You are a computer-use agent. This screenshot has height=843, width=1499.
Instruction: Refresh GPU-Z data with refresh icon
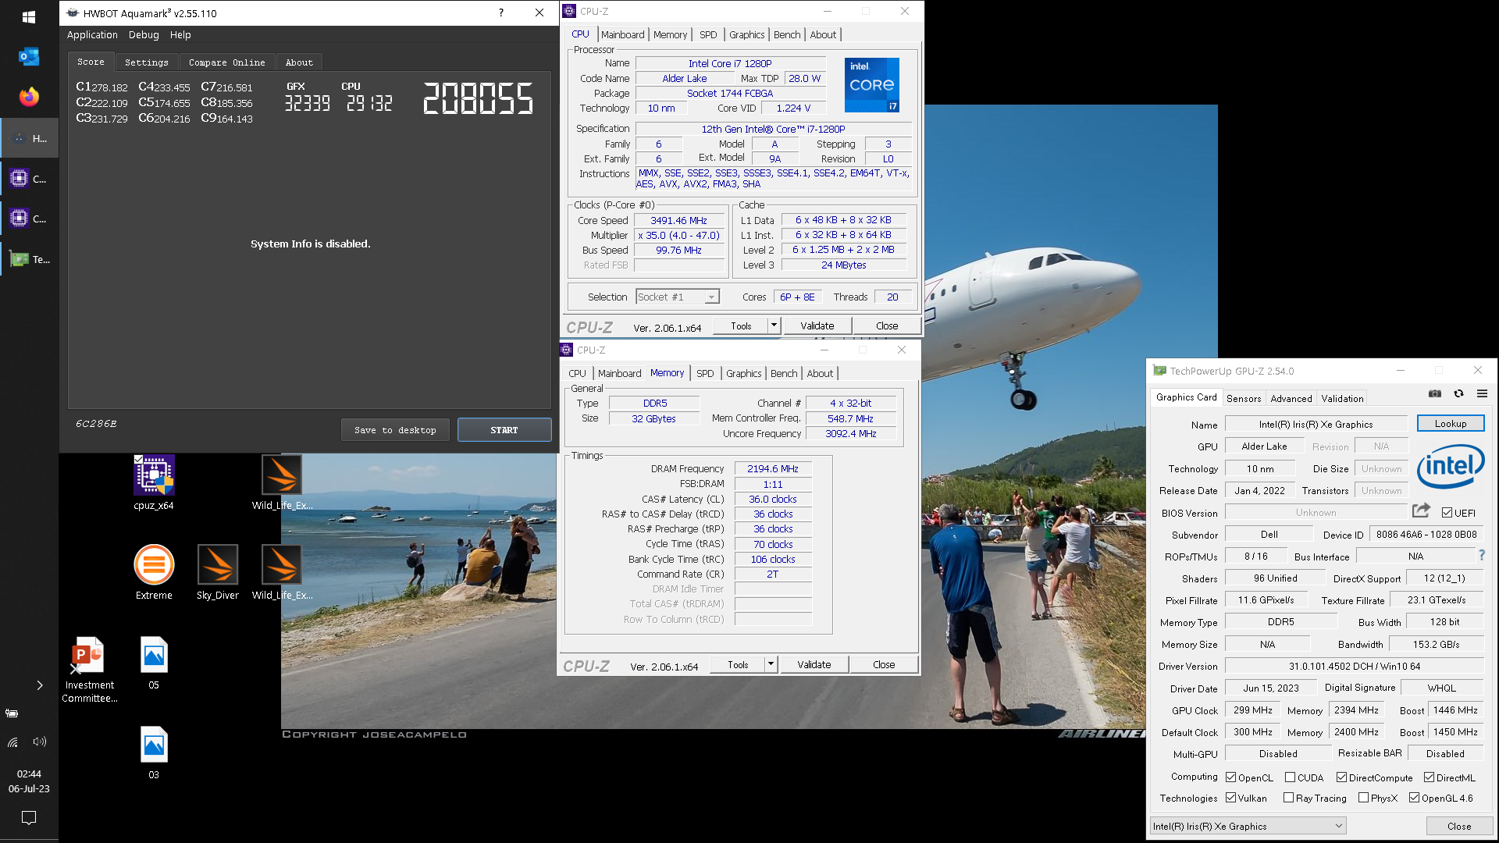click(x=1458, y=393)
